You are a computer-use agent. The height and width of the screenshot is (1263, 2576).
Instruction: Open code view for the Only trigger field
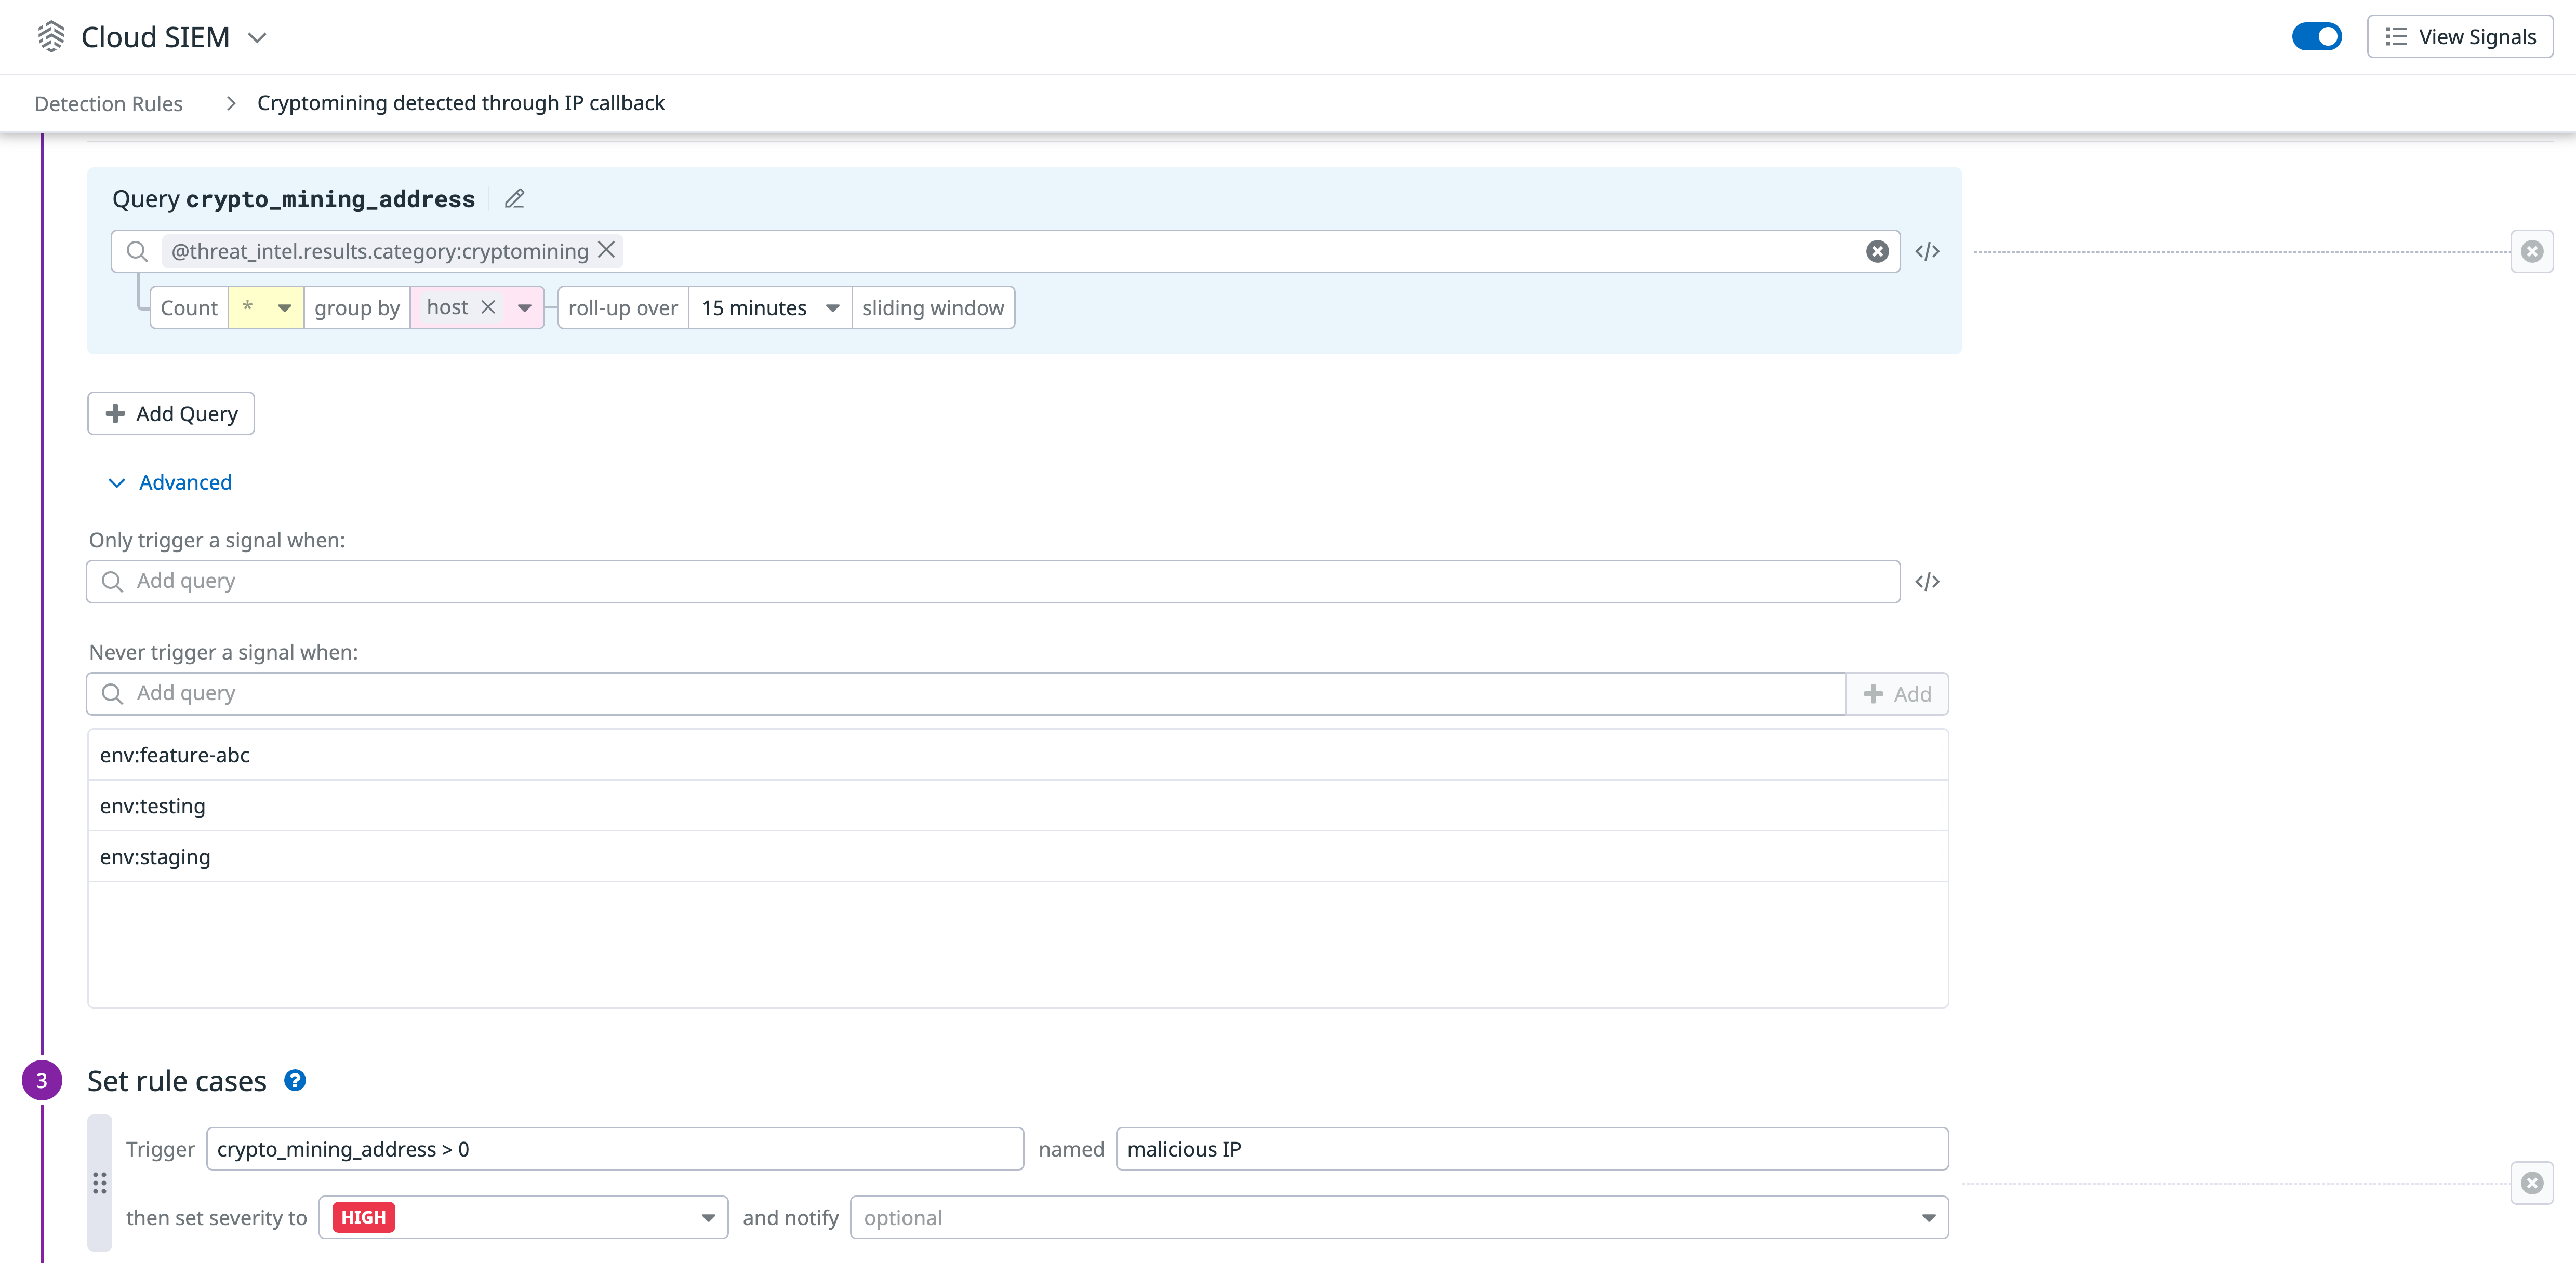click(x=1927, y=581)
